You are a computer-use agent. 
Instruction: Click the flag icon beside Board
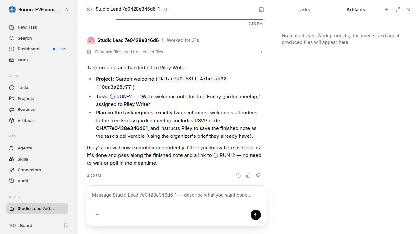66,226
